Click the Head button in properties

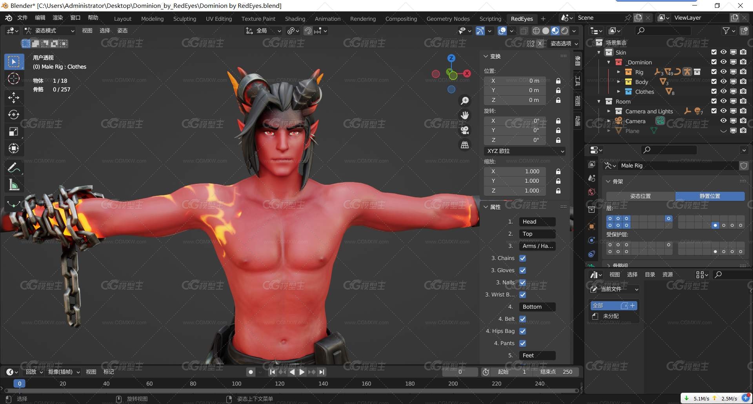(537, 222)
